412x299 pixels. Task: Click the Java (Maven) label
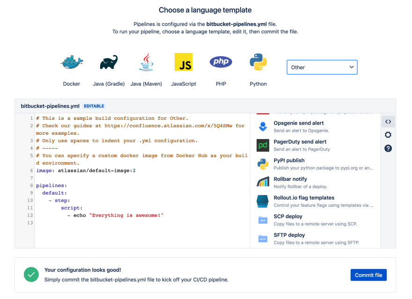click(x=146, y=84)
